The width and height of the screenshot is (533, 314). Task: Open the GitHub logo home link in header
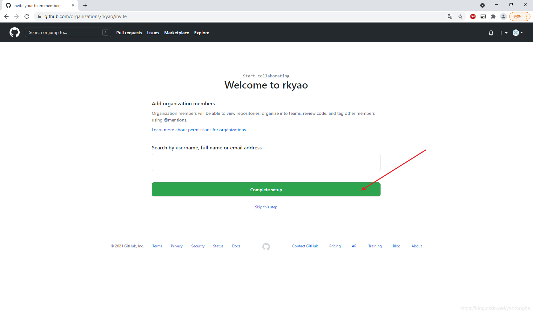[15, 32]
